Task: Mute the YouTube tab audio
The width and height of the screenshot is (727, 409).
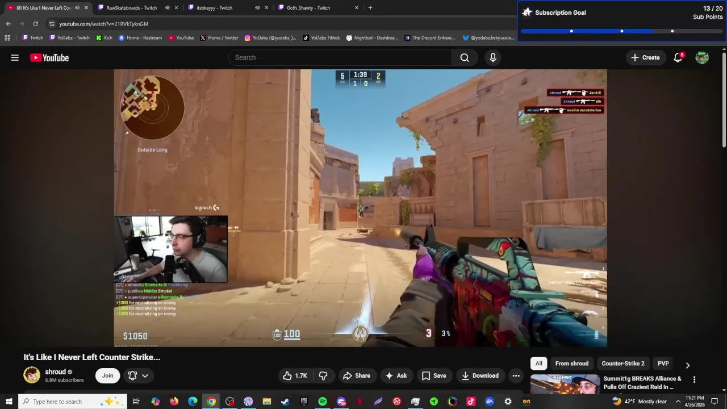Action: point(77,8)
